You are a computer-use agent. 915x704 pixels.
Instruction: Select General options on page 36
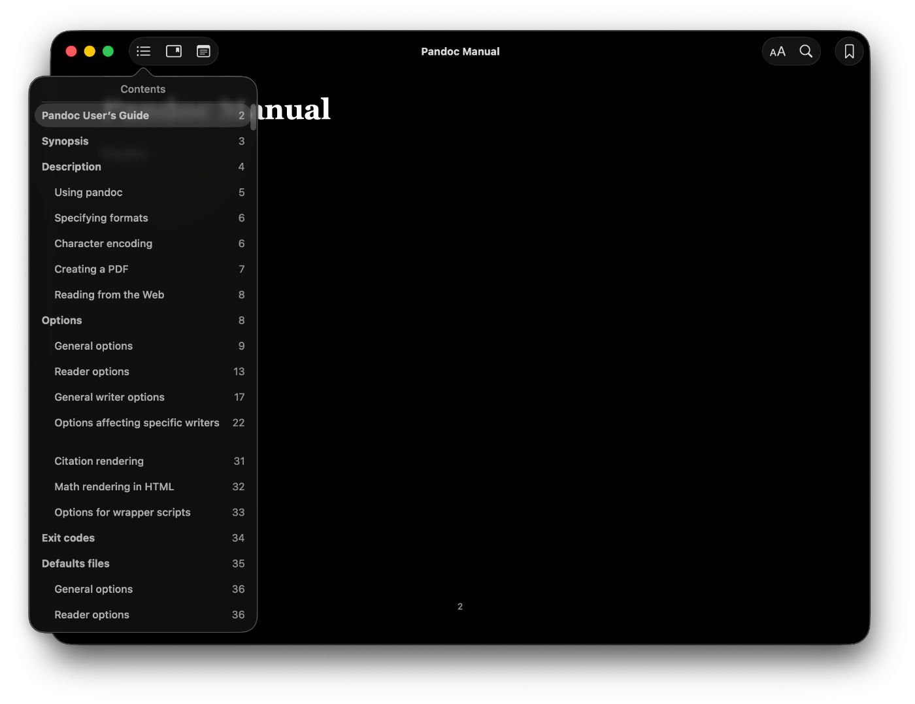[x=142, y=589]
